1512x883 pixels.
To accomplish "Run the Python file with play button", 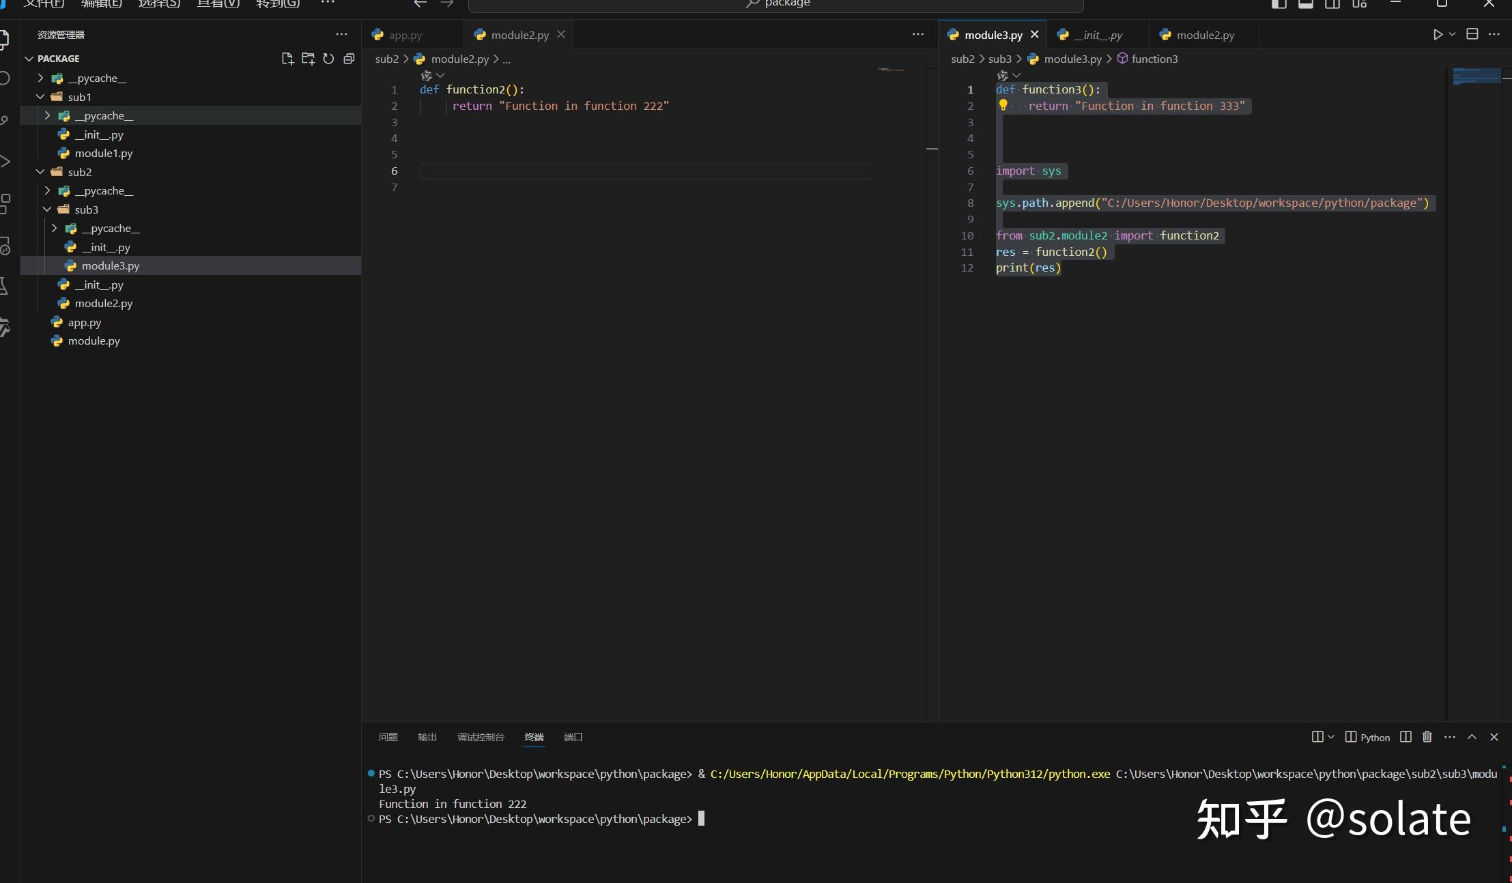I will coord(1438,35).
